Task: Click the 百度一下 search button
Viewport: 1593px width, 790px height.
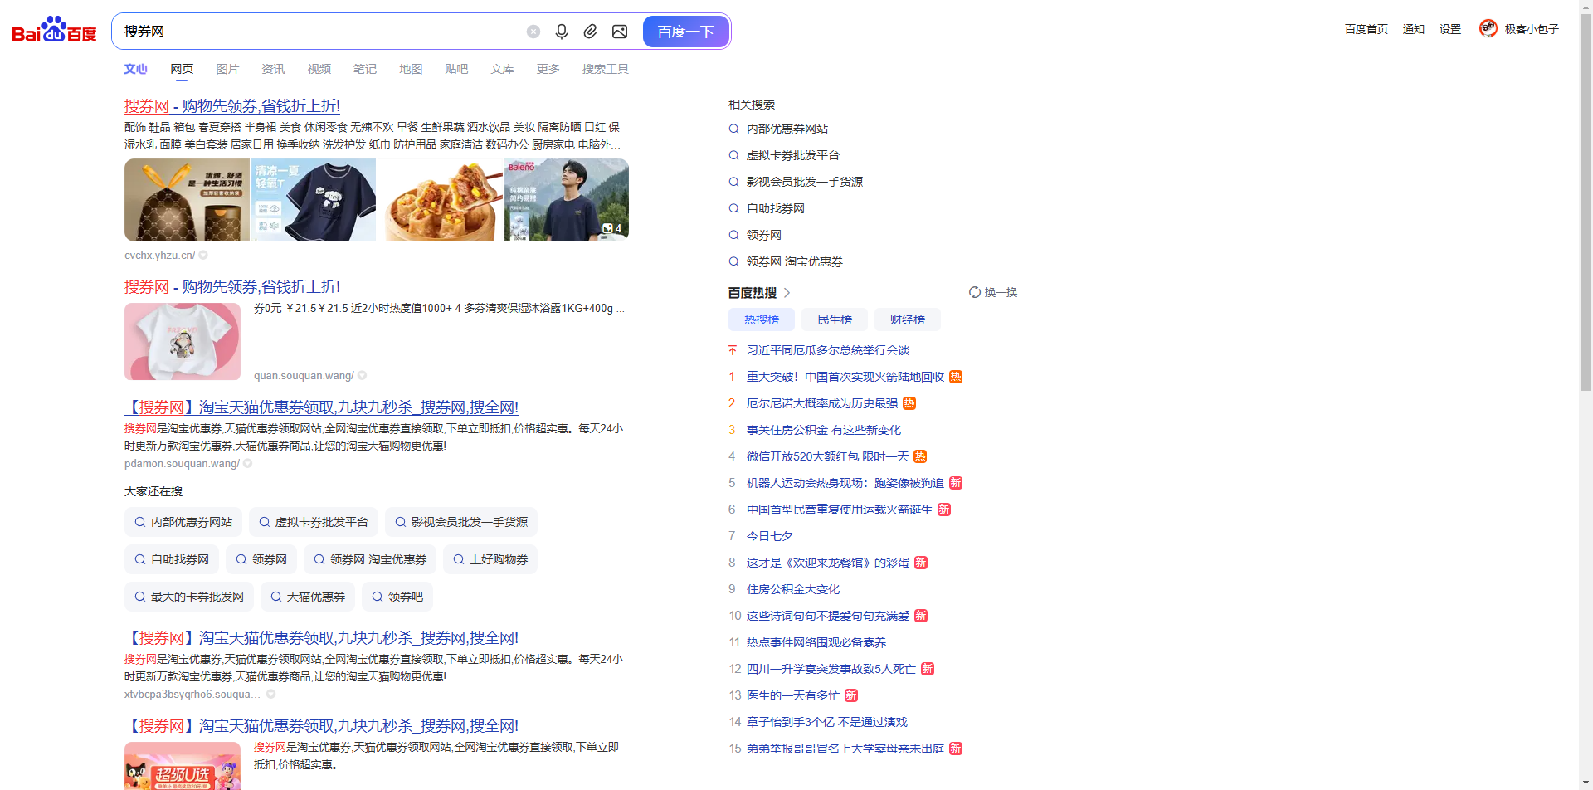Action: [685, 32]
